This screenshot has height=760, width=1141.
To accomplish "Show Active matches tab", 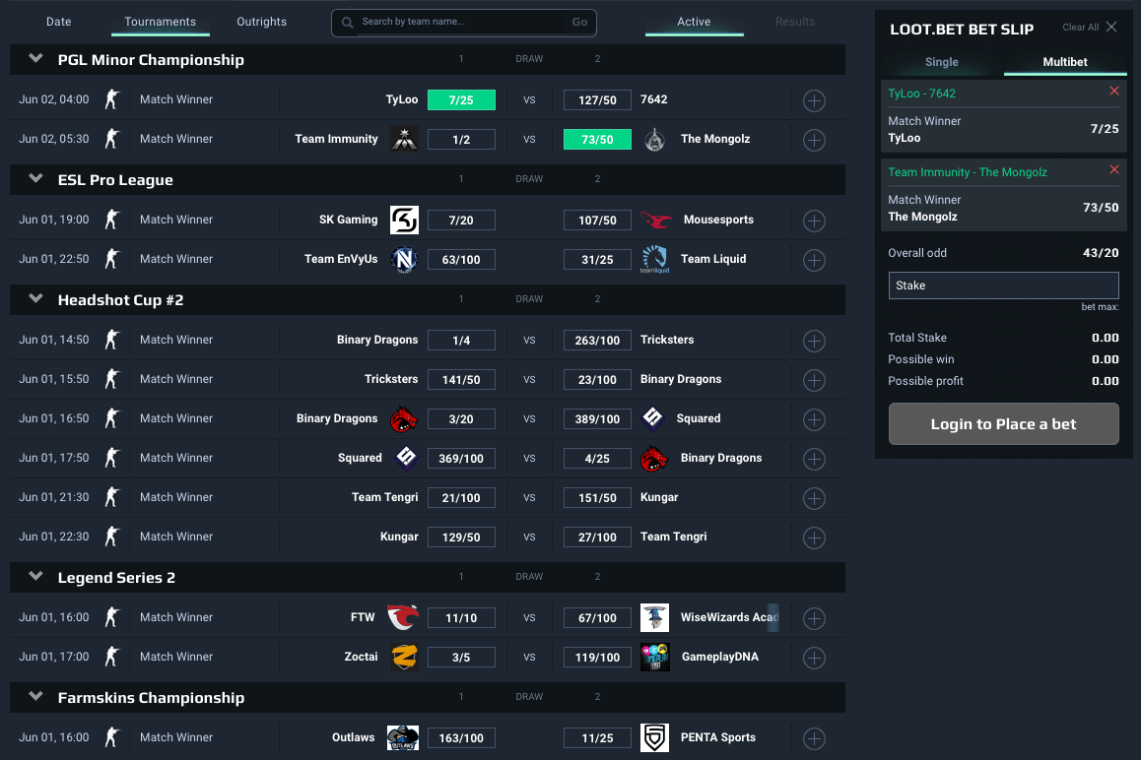I will click(695, 22).
